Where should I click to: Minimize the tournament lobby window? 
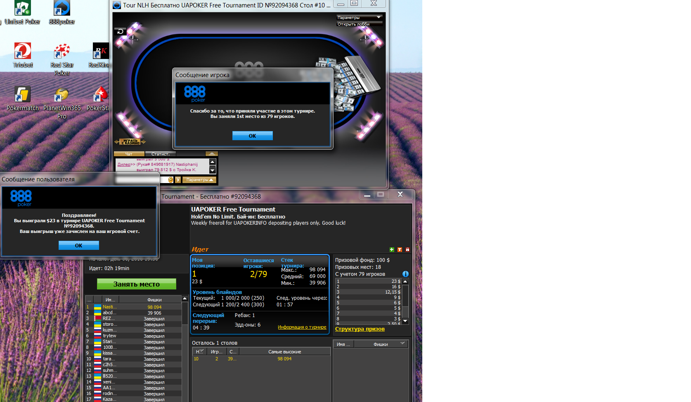367,194
